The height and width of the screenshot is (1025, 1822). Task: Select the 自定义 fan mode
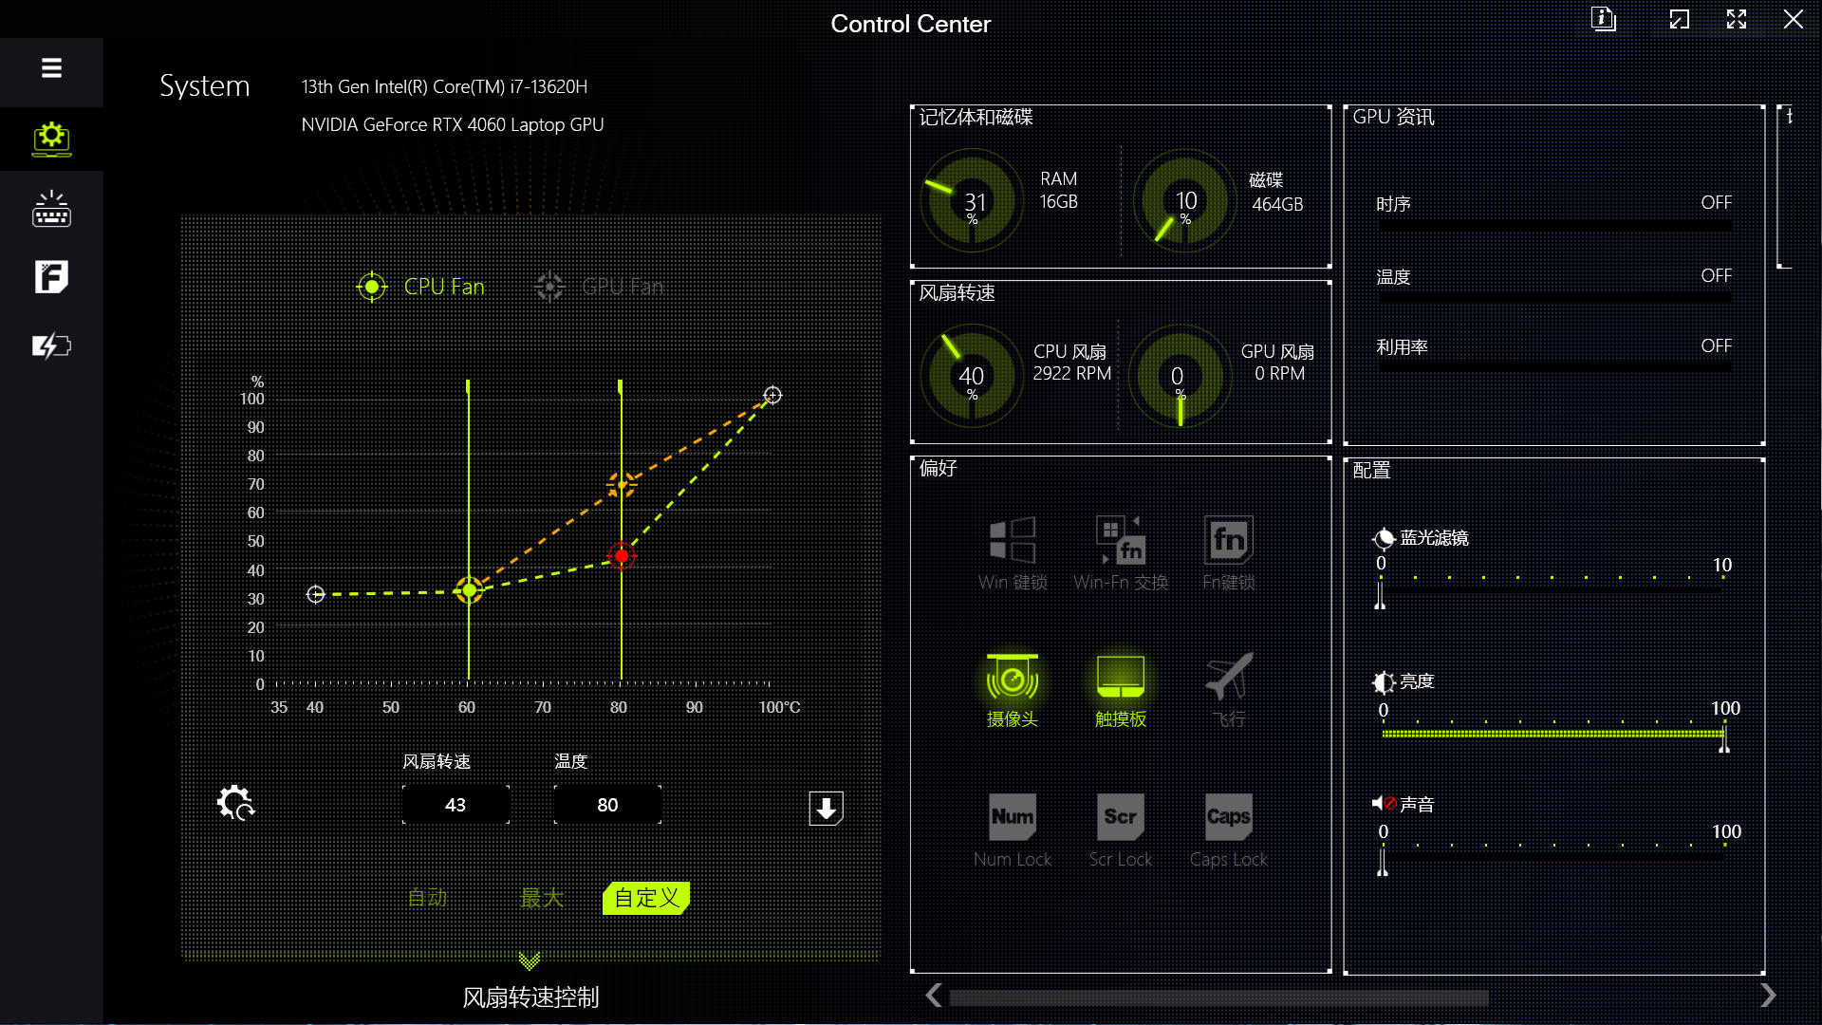click(x=646, y=898)
